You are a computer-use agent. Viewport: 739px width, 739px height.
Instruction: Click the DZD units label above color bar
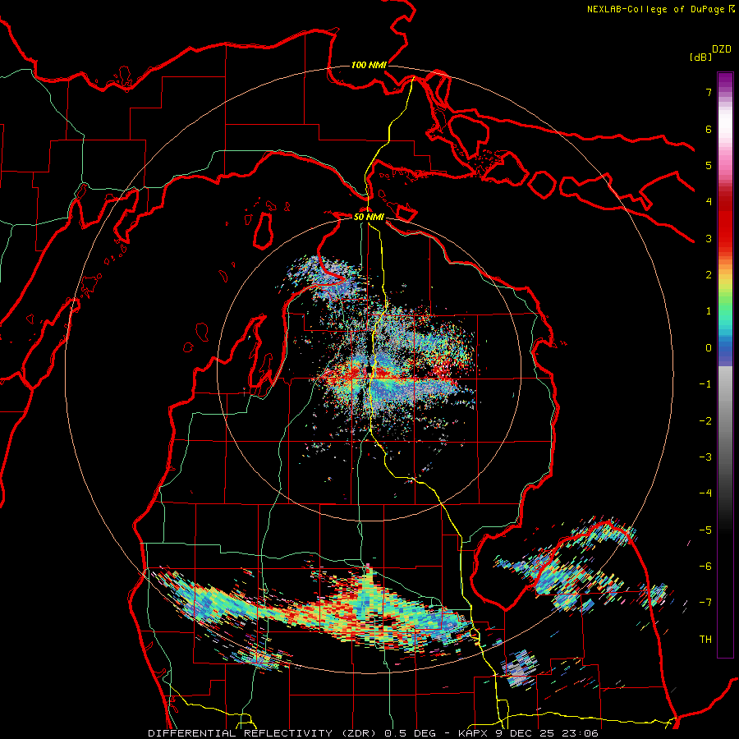pyautogui.click(x=722, y=49)
